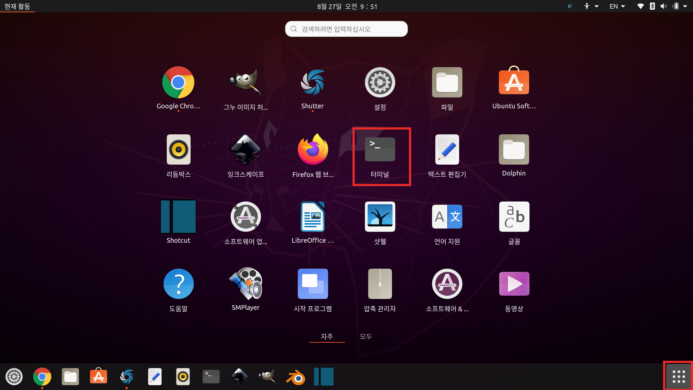Screen dimensions: 693x390
Task: Open the date and clock panel
Action: pyautogui.click(x=347, y=6)
